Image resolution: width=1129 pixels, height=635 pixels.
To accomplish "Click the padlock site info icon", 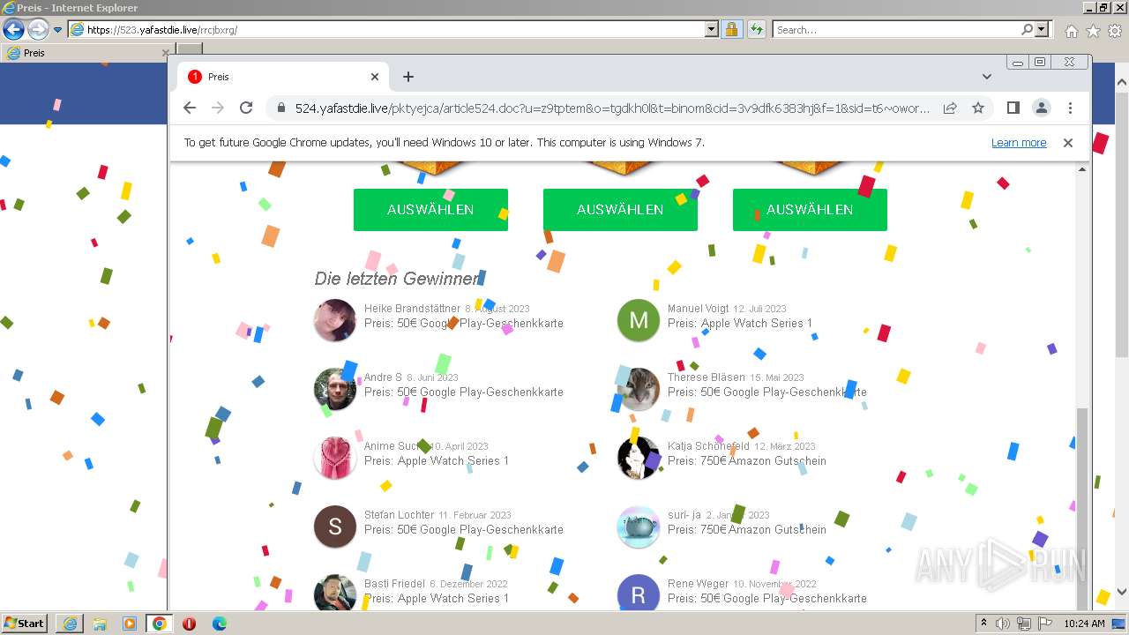I will point(281,108).
